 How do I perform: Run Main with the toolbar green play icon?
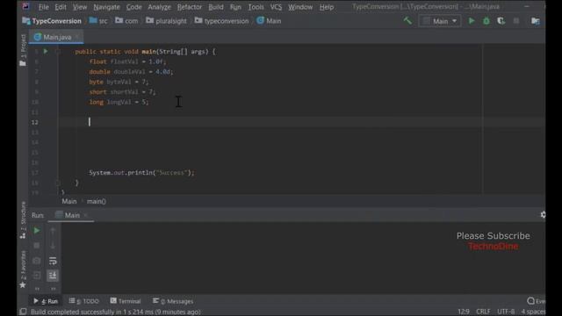[472, 21]
